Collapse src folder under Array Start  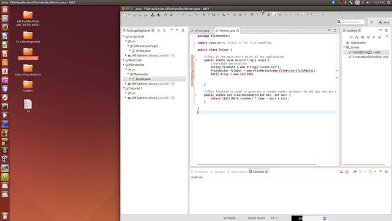[126, 41]
